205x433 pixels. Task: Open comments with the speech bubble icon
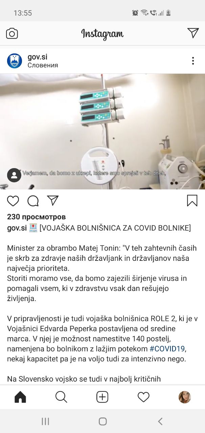(33, 201)
